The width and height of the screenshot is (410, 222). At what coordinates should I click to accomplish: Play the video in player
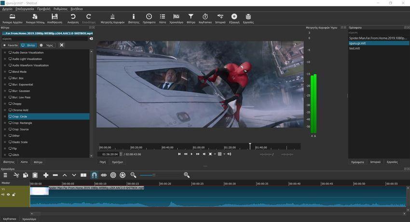pyautogui.click(x=191, y=154)
